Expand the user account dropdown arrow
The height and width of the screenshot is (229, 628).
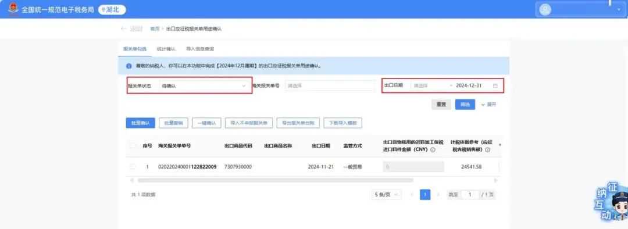point(619,10)
